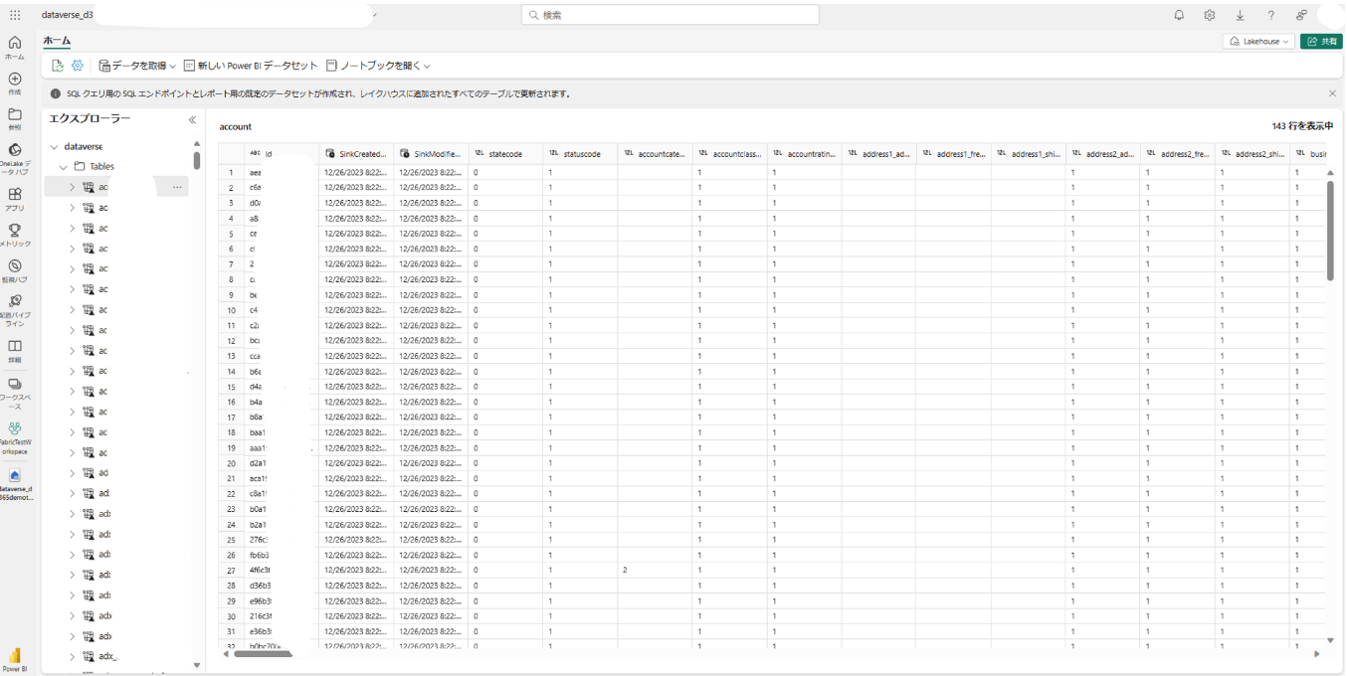Collapse the dataverse tree node
This screenshot has width=1347, height=676.
(x=54, y=146)
